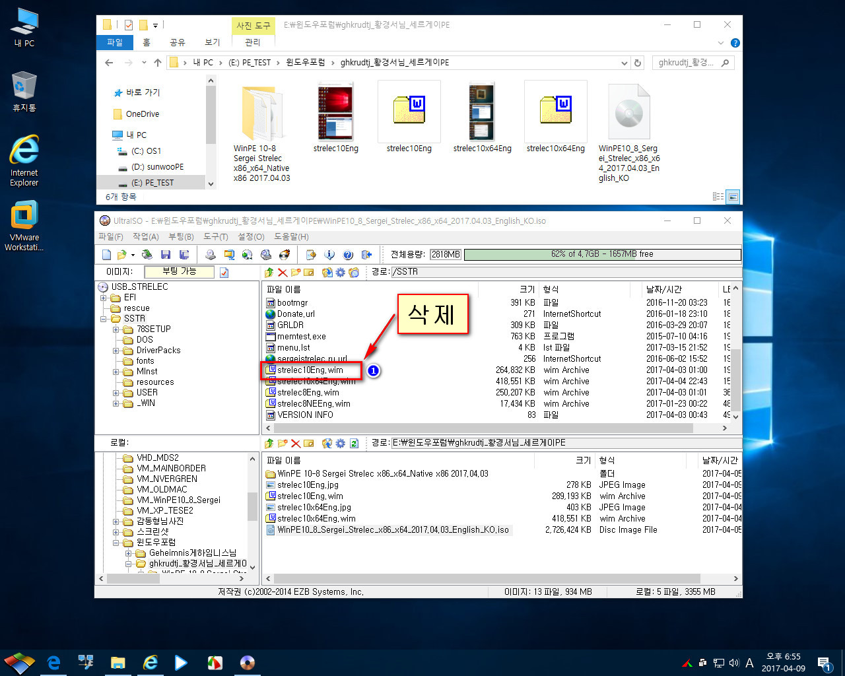
Task: Click the Explorer address bar refresh icon
Action: 638,63
